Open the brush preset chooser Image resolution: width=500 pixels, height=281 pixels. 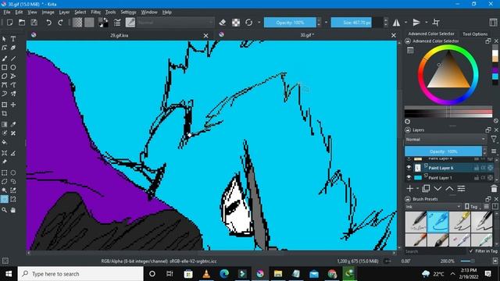coord(130,23)
